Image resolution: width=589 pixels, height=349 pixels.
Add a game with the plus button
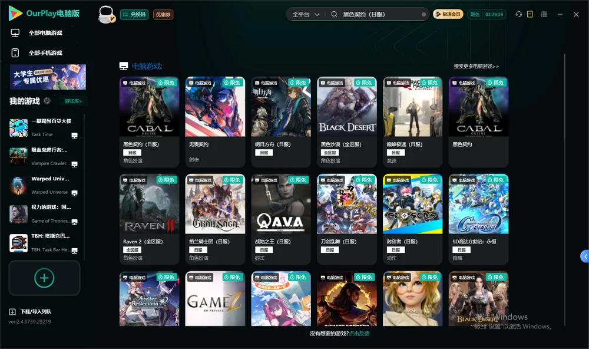tap(44, 278)
